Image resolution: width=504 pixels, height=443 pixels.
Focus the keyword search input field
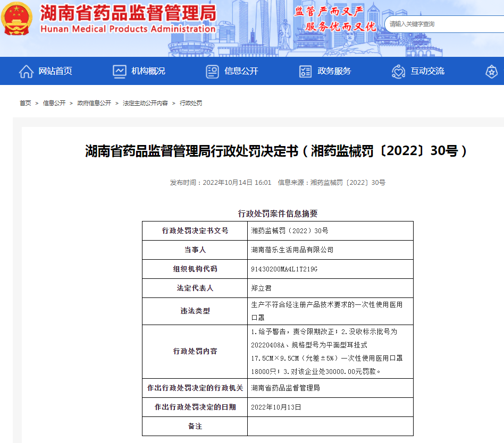[444, 24]
